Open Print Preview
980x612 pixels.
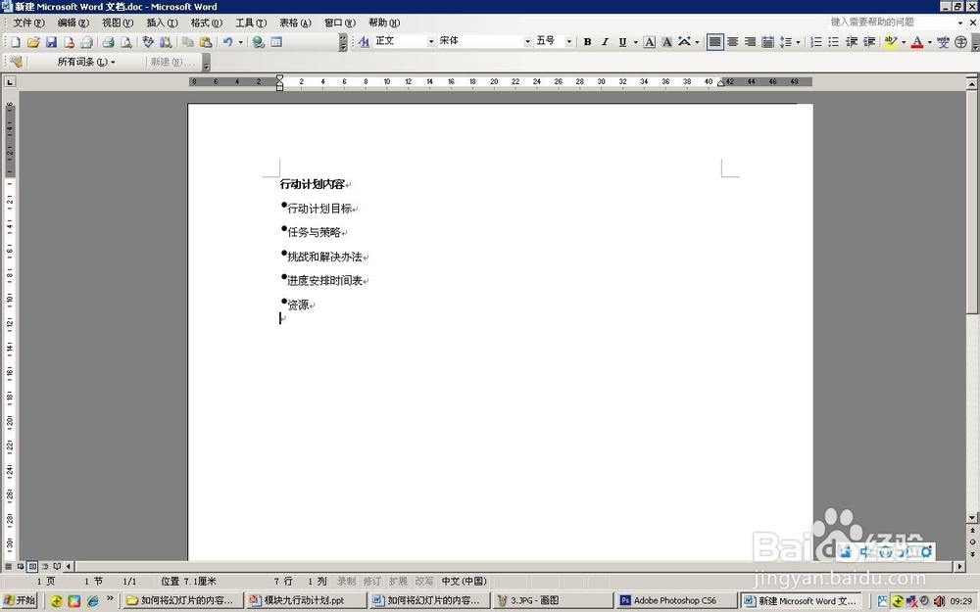coord(125,42)
